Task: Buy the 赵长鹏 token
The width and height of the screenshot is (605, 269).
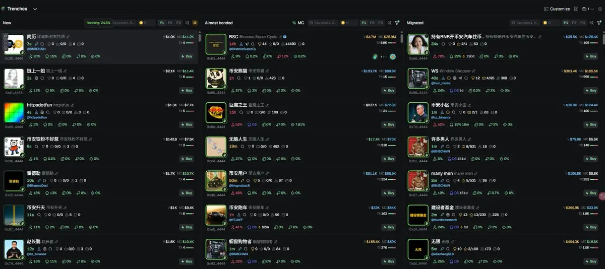Action: 187,261
